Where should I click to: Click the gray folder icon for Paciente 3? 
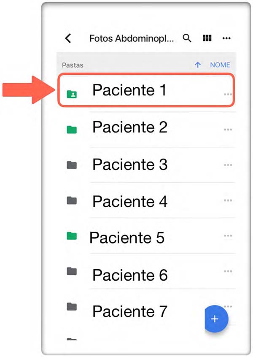coord(72,165)
